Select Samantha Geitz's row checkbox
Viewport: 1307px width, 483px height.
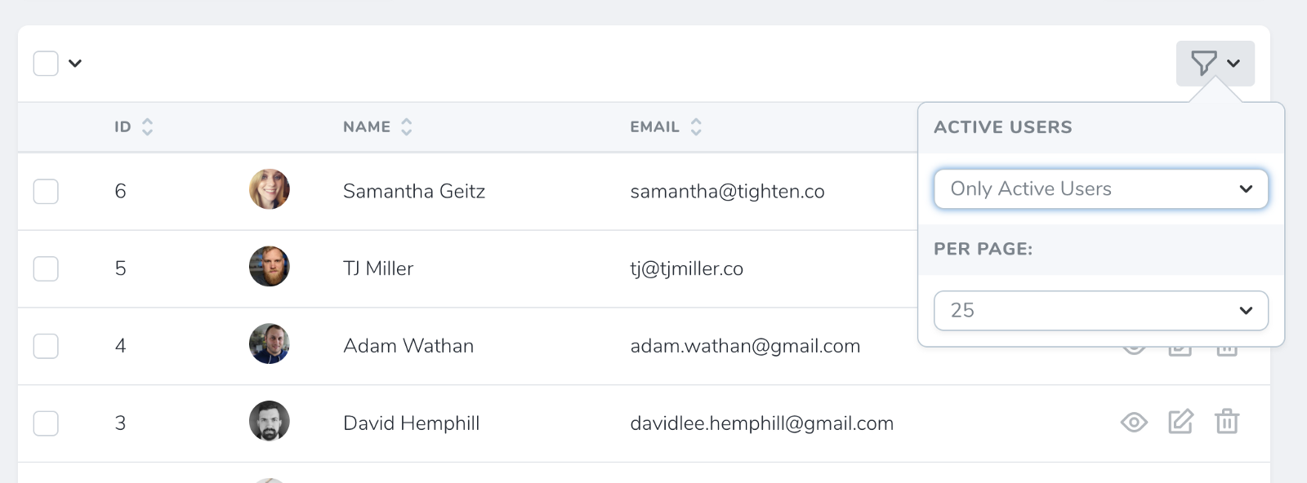click(x=46, y=192)
